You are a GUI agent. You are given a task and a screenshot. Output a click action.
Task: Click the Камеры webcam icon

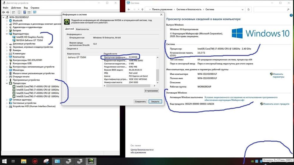[x=11, y=50]
